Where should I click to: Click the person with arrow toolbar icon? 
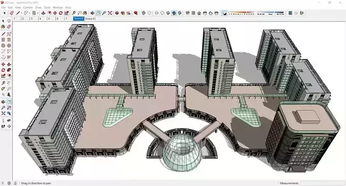301,13
